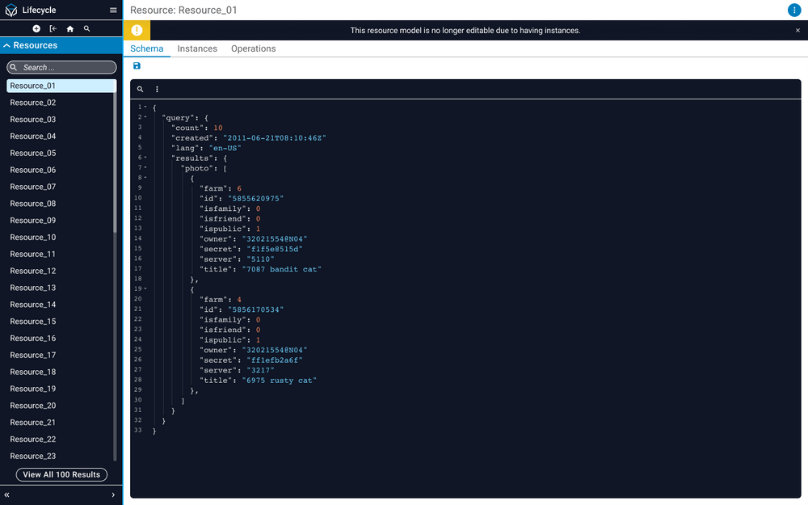The height and width of the screenshot is (505, 808).
Task: Select the exit/log-out icon in the navigation bar
Action: tap(53, 27)
